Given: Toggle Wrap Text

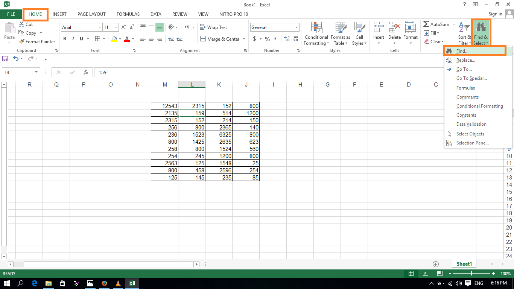Looking at the screenshot, I should tap(213, 27).
